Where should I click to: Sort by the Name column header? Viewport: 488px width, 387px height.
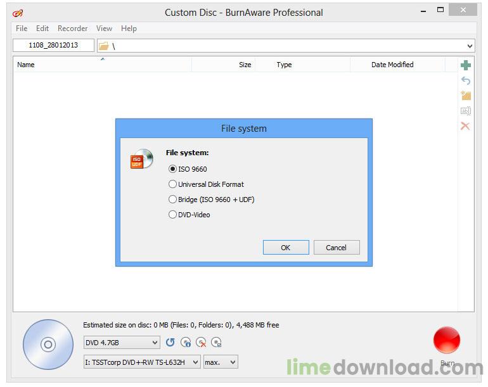[103, 65]
